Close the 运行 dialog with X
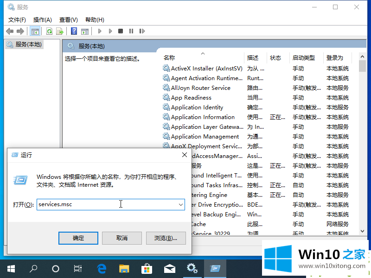 click(x=185, y=155)
